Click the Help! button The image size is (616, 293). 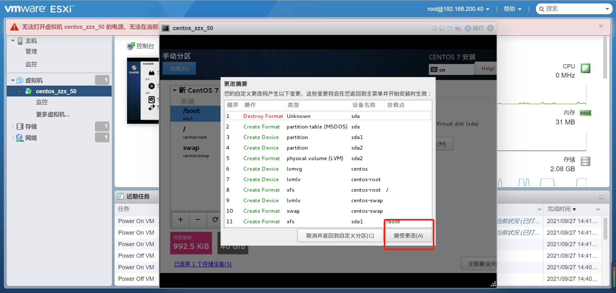486,69
